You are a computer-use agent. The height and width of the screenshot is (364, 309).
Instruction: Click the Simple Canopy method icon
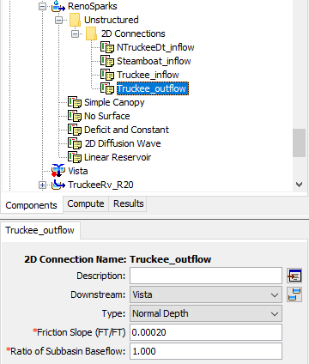pyautogui.click(x=75, y=102)
